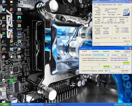Toggle the Ultra checkbox in SetFSB
Image resolution: width=132 pixels, height=106 pixels.
112,55
